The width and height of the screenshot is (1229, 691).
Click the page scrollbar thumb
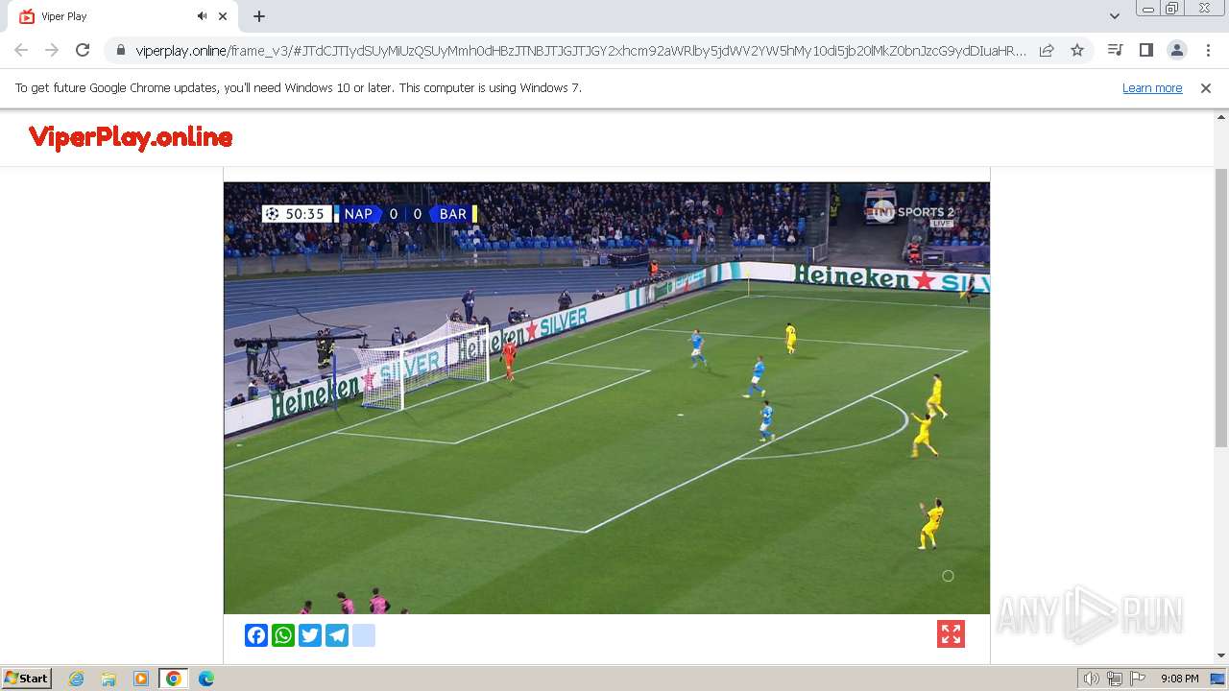pyautogui.click(x=1221, y=307)
